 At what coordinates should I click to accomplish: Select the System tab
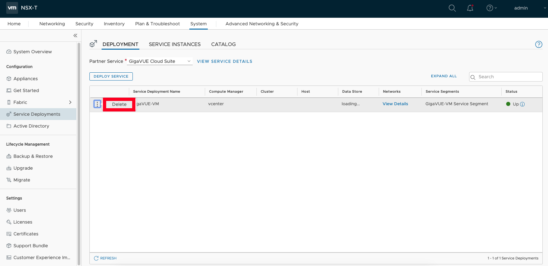199,24
